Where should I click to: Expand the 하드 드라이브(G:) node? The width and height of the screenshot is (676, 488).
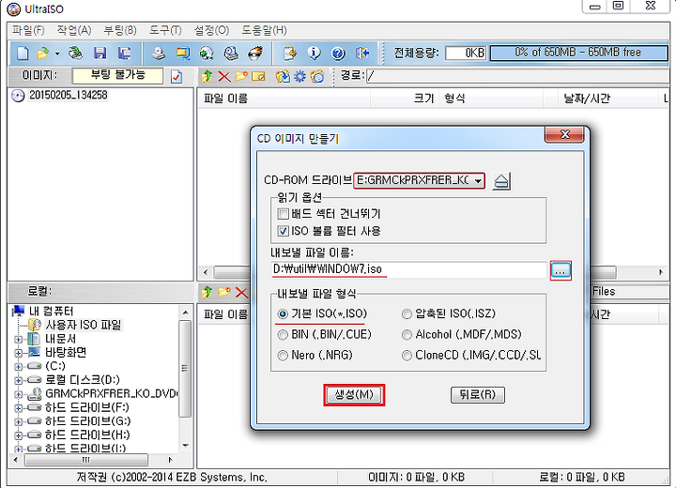(19, 421)
